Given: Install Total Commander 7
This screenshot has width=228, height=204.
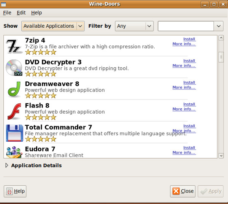Looking at the screenshot, I should [x=189, y=126].
